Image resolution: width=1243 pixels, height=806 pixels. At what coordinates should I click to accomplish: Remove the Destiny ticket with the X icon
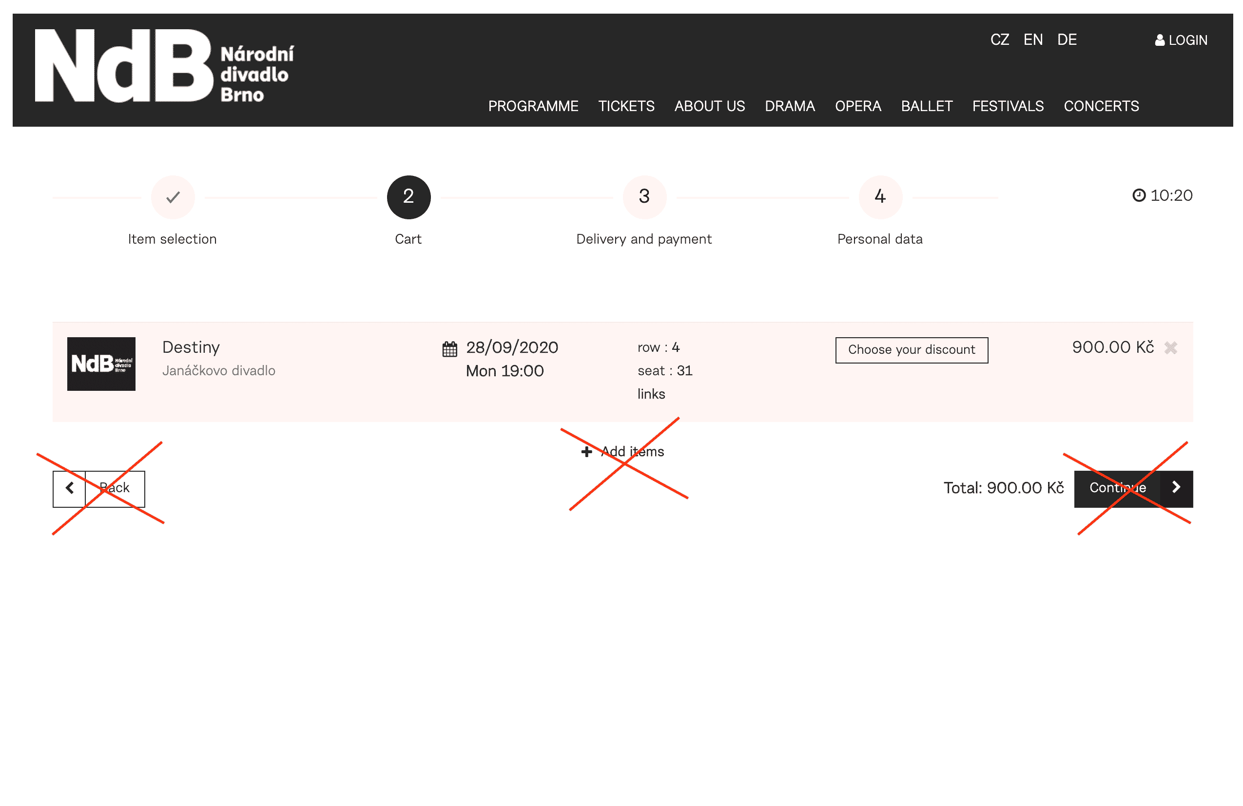[x=1170, y=347]
